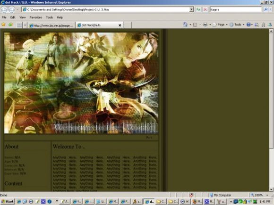
Task: Open the Page command menu
Action: click(220, 25)
